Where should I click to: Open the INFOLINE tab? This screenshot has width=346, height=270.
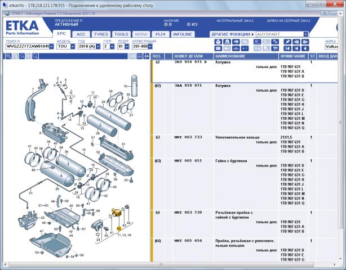pos(183,34)
